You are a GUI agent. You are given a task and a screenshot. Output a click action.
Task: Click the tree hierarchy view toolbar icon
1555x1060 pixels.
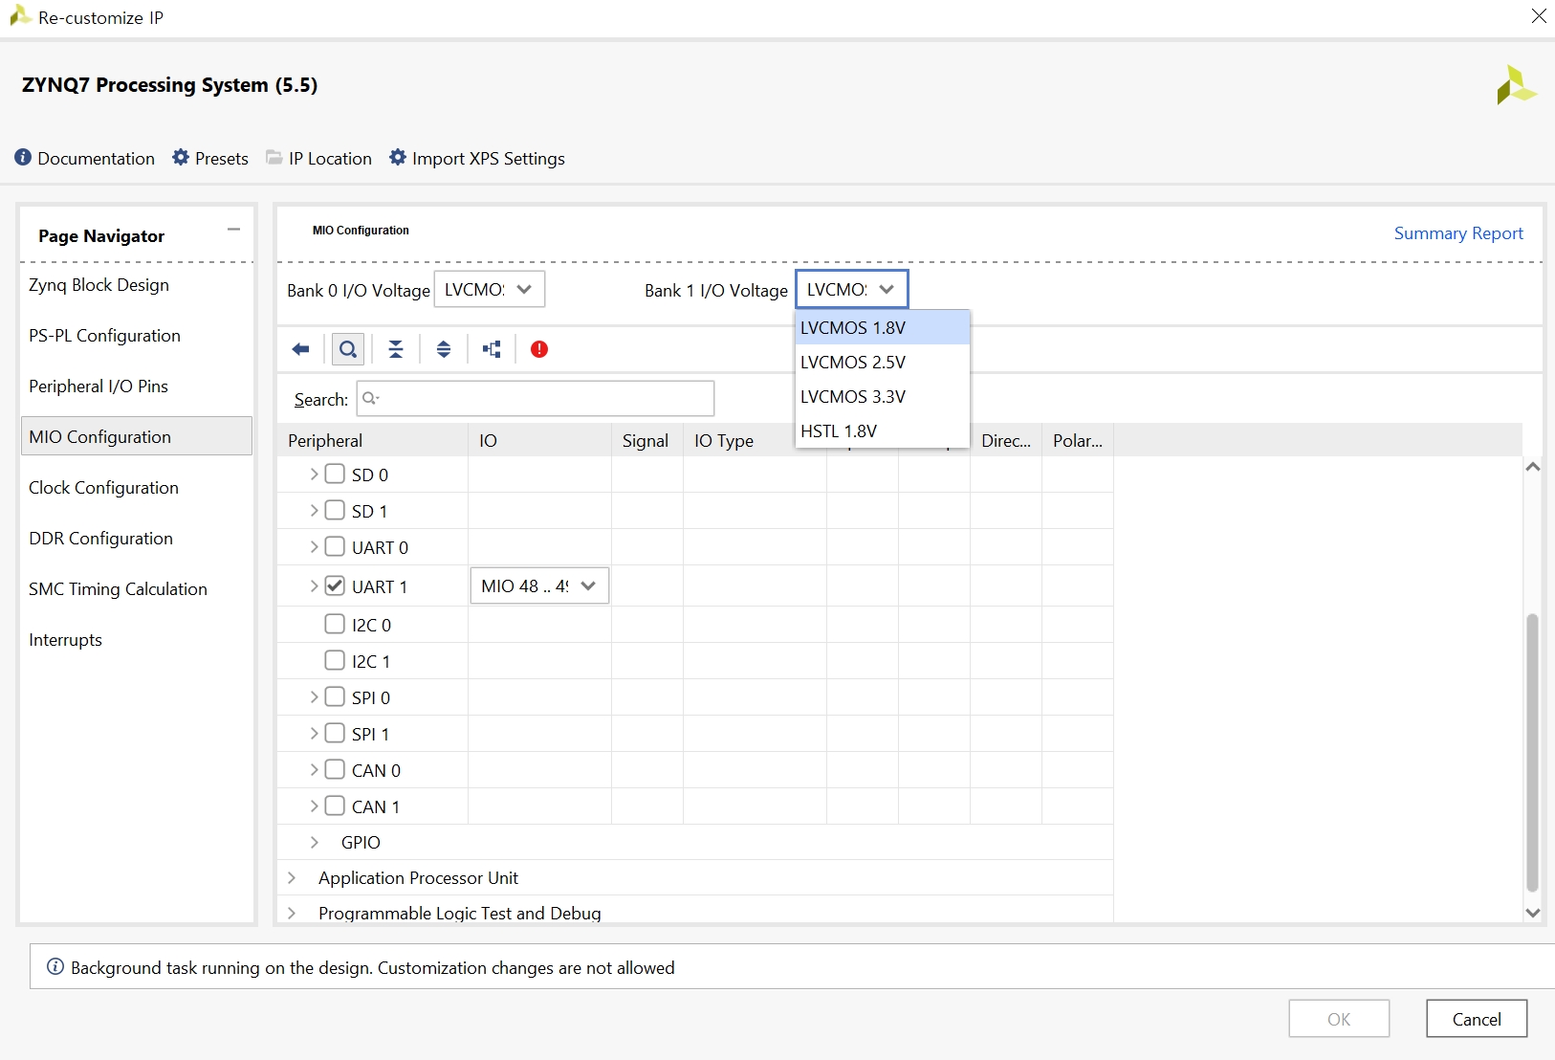[x=492, y=349]
